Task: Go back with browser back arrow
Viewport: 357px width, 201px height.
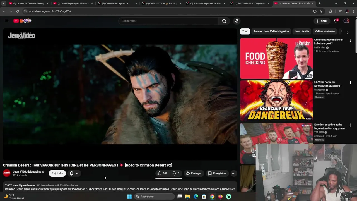Action: click(x=4, y=11)
